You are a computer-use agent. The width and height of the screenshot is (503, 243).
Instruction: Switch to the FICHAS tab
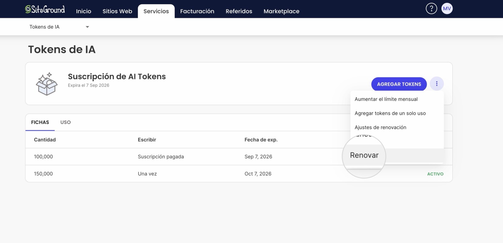(40, 122)
